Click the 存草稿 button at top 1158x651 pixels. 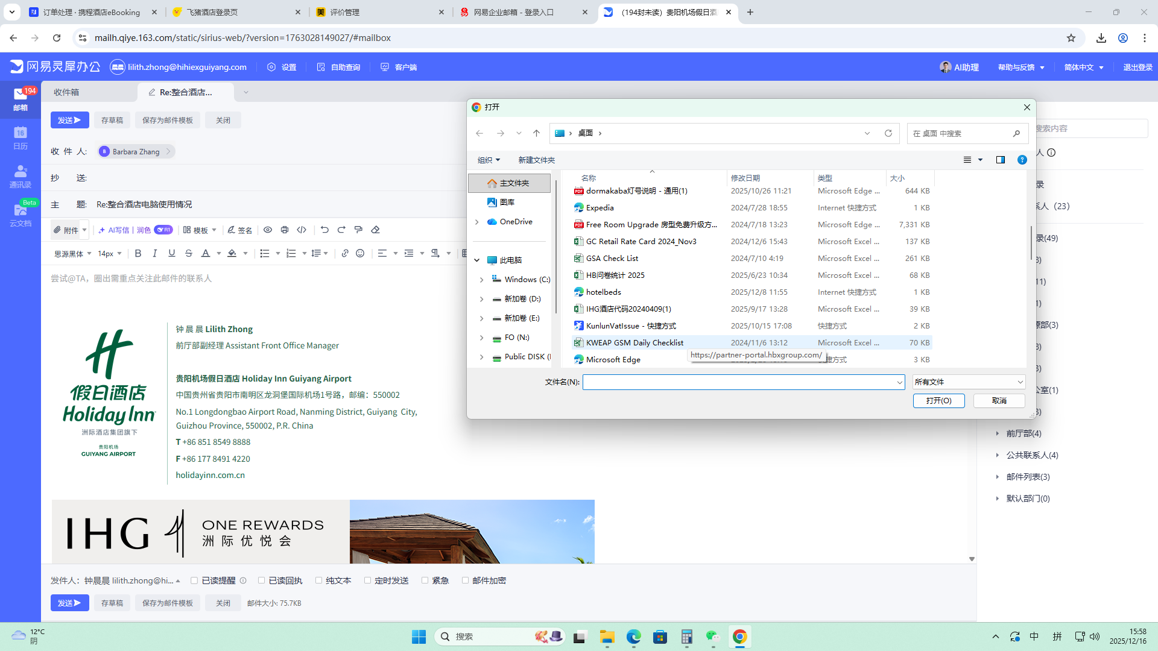point(112,120)
